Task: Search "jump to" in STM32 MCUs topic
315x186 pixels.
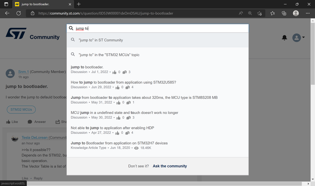Action: coord(158,55)
